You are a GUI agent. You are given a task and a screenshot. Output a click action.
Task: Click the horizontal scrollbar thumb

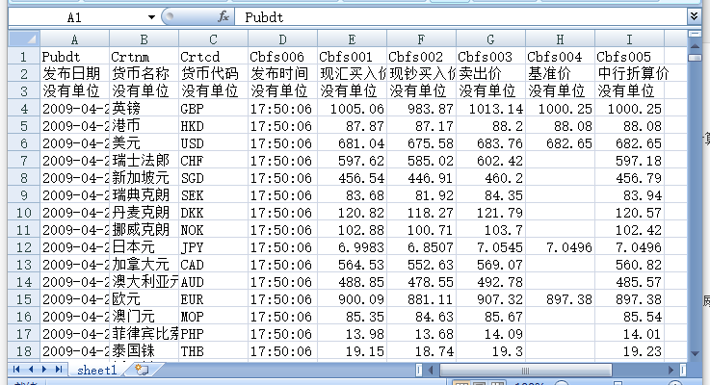(525, 370)
